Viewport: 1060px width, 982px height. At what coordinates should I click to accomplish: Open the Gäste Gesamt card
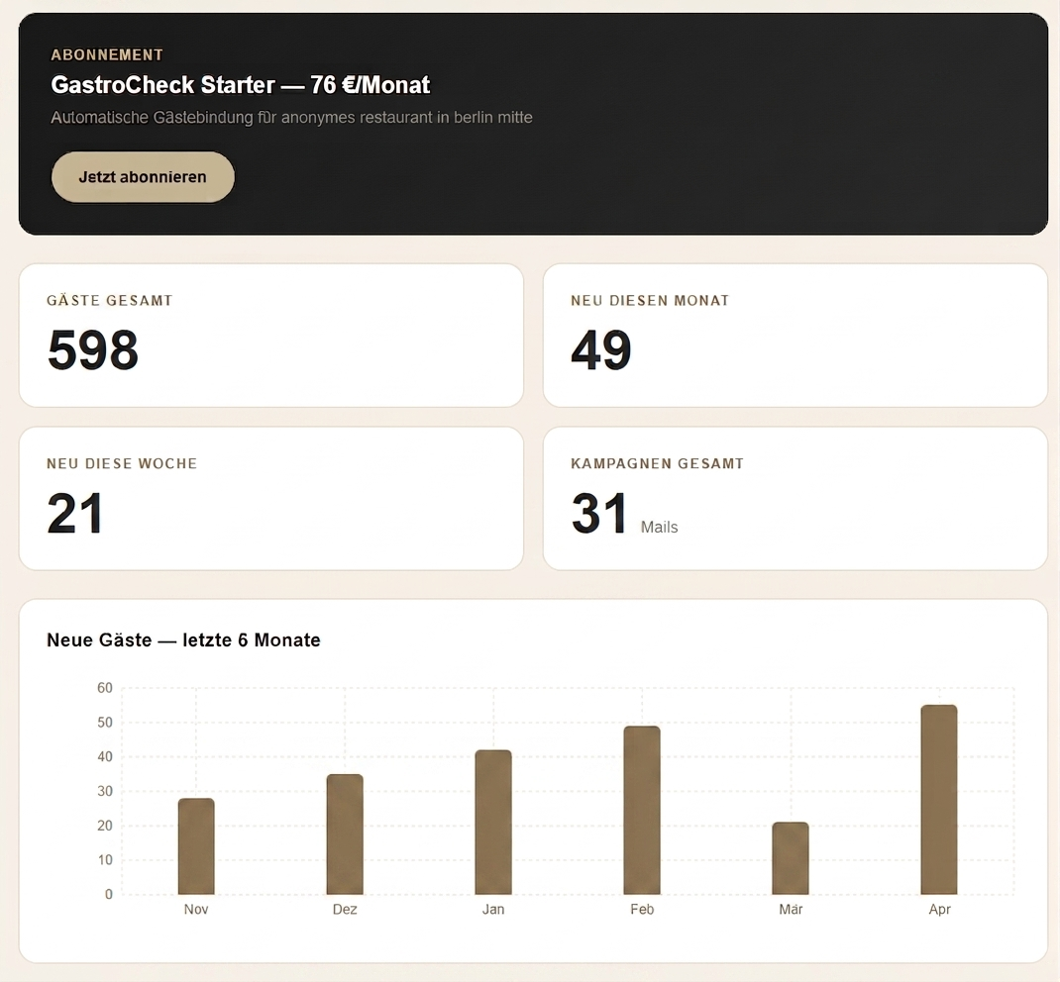pyautogui.click(x=271, y=336)
